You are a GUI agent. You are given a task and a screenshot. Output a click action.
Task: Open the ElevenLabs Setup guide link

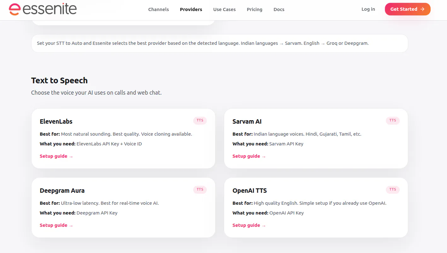tap(56, 156)
